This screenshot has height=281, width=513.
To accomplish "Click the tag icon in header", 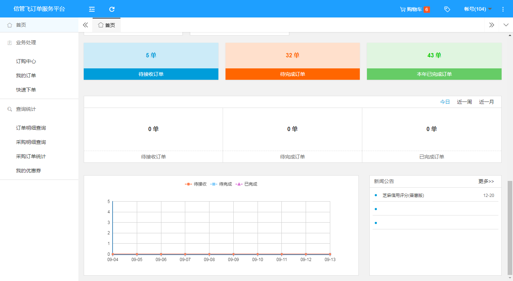I will point(447,9).
